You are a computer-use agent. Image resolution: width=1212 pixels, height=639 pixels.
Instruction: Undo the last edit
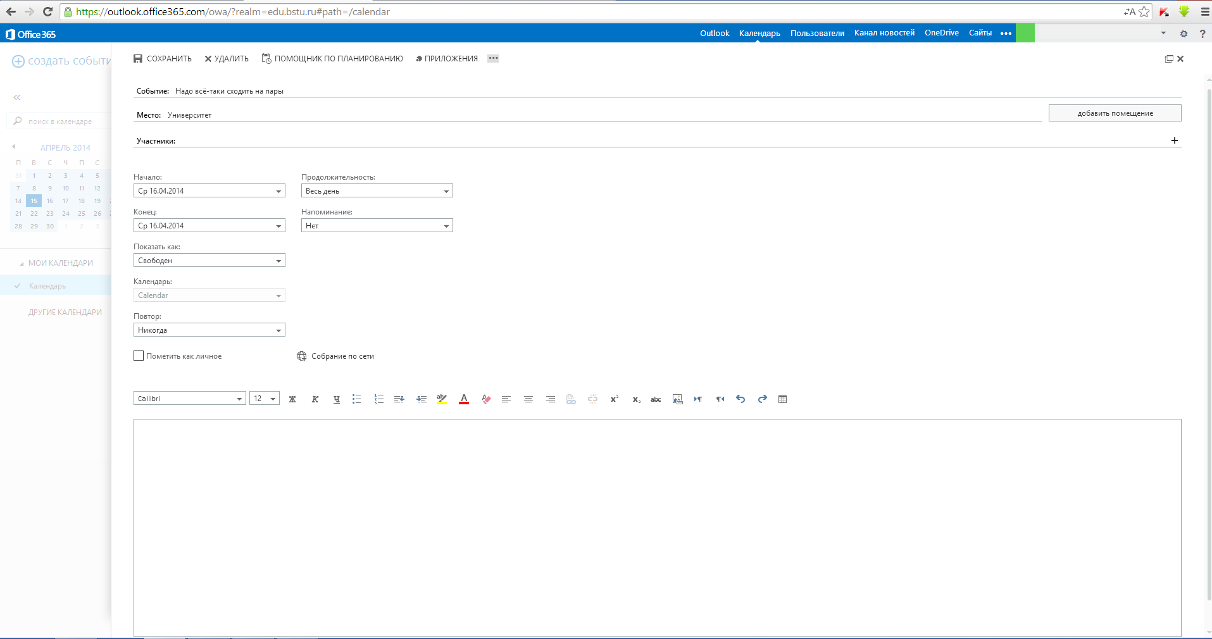(740, 399)
